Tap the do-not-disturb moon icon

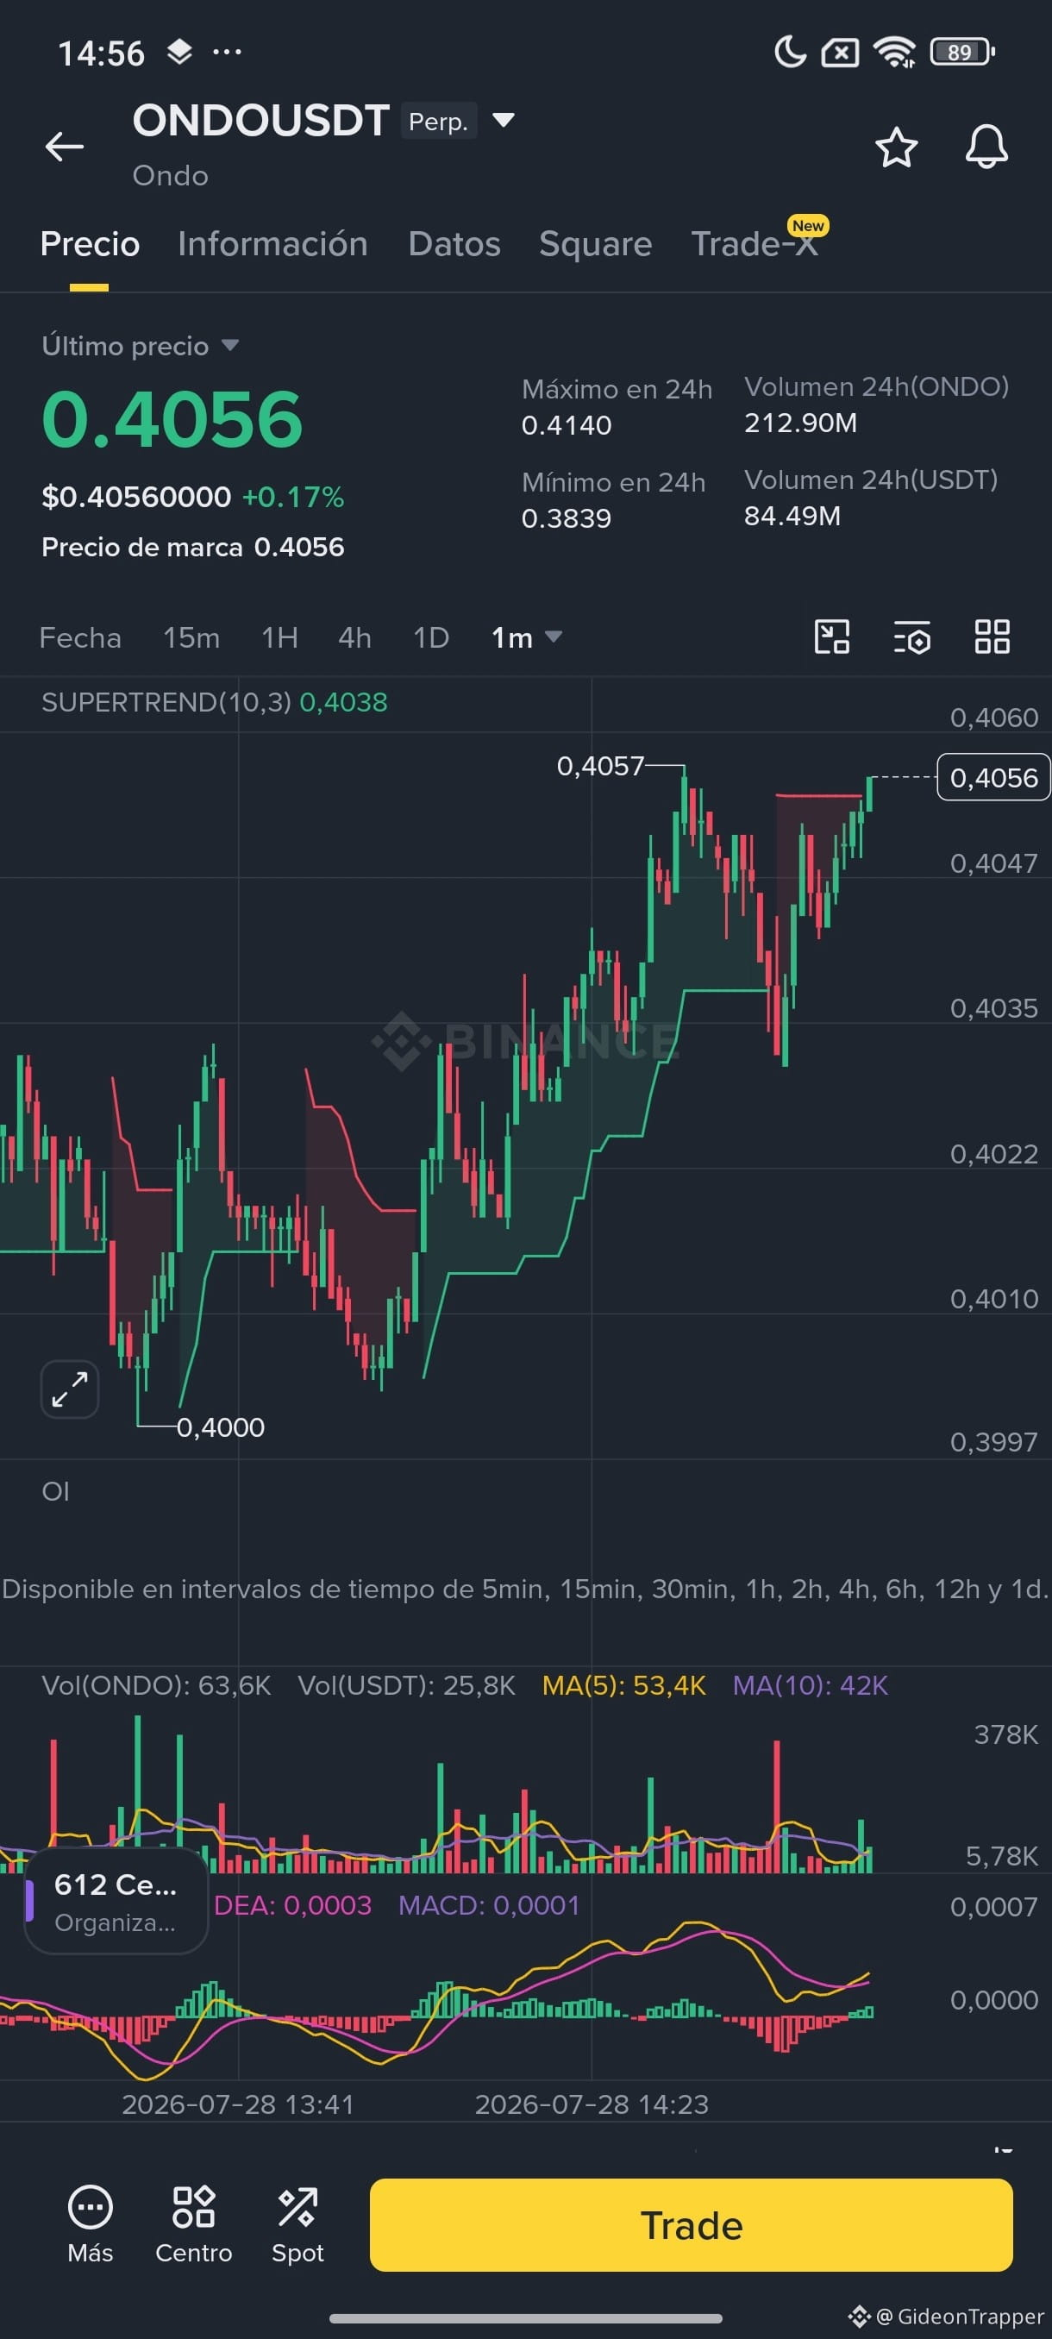coord(790,52)
